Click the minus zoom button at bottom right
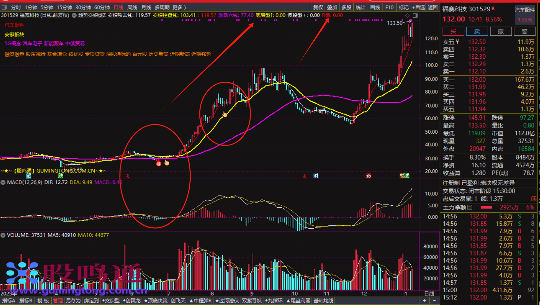This screenshot has width=540, height=305. coord(434,301)
